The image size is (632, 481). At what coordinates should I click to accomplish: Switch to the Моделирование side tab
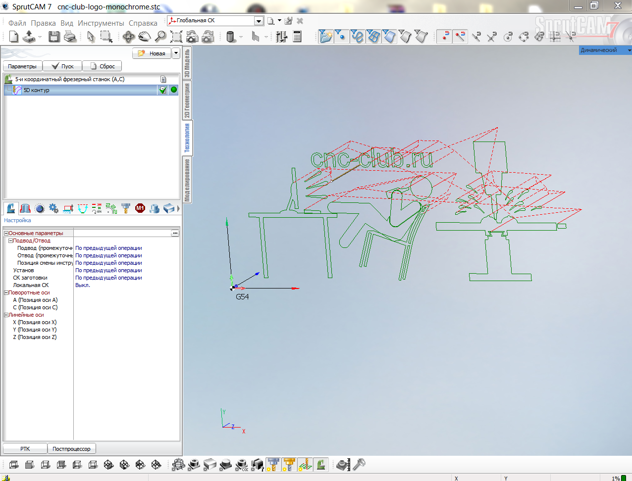click(187, 180)
